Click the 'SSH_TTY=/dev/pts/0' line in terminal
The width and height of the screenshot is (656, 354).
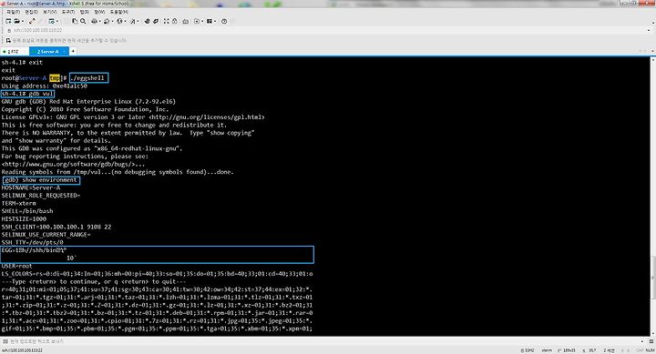(x=32, y=242)
